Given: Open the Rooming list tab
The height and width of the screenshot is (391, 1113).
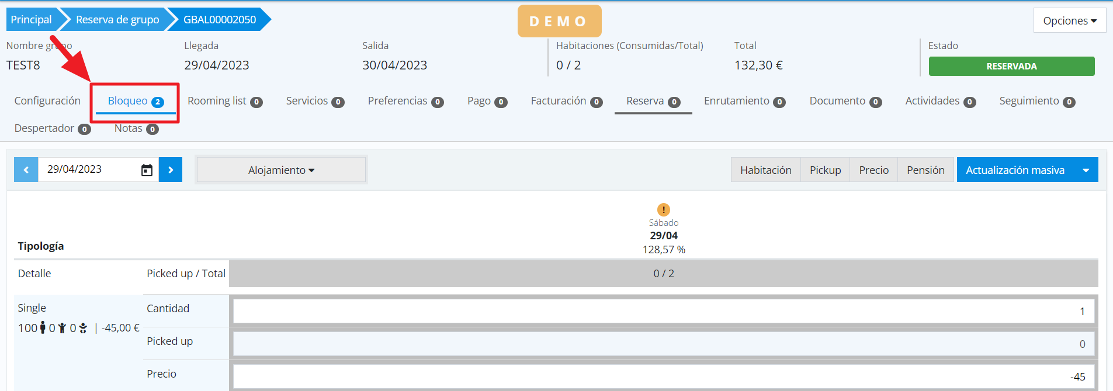Looking at the screenshot, I should (x=224, y=101).
